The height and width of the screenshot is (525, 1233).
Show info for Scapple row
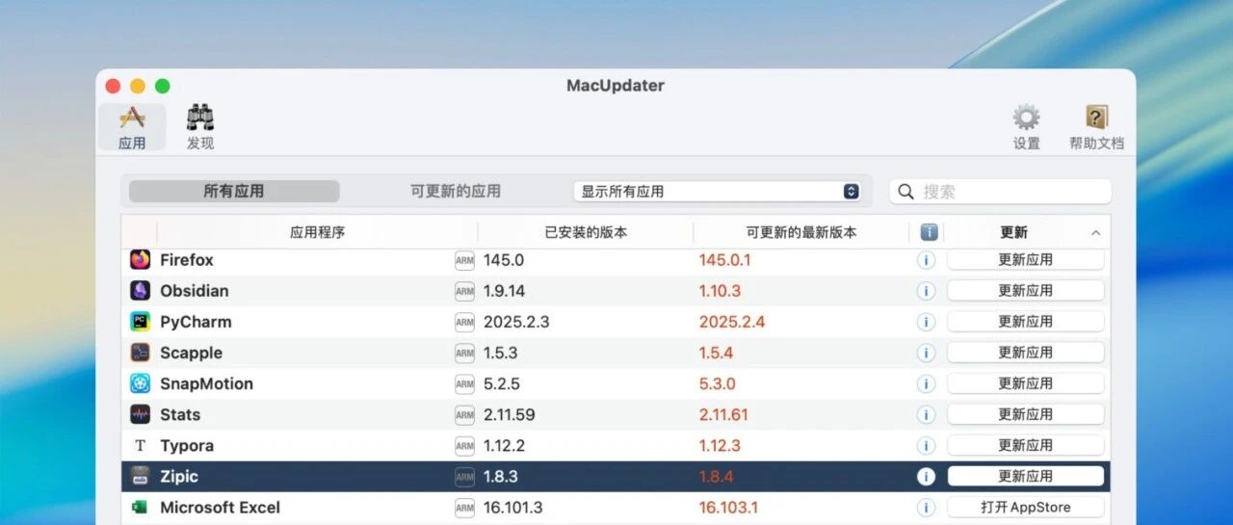[x=927, y=353]
